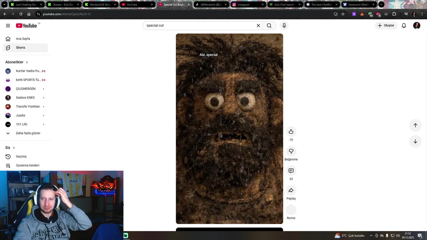Switch to the Stream - Kick Da... tab
427x240 pixels.
pyautogui.click(x=63, y=5)
